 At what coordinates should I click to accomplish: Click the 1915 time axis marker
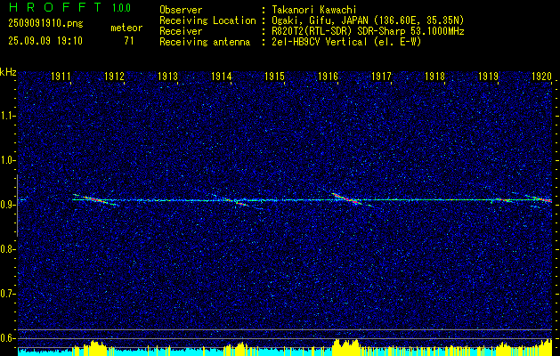pyautogui.click(x=274, y=77)
